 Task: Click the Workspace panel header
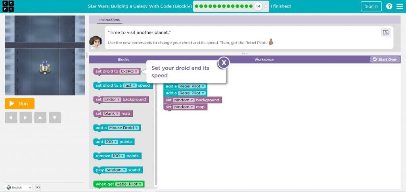(x=264, y=59)
